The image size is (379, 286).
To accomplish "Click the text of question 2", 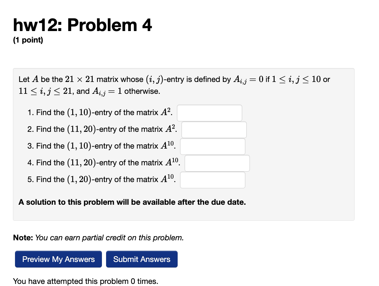I will pyautogui.click(x=105, y=129).
